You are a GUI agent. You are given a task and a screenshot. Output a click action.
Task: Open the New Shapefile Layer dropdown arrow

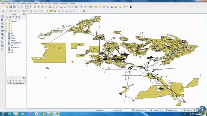click(5, 49)
